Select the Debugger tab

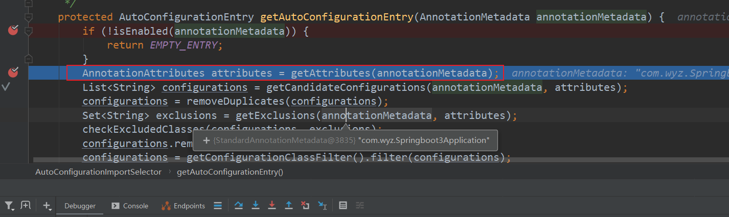coord(80,206)
